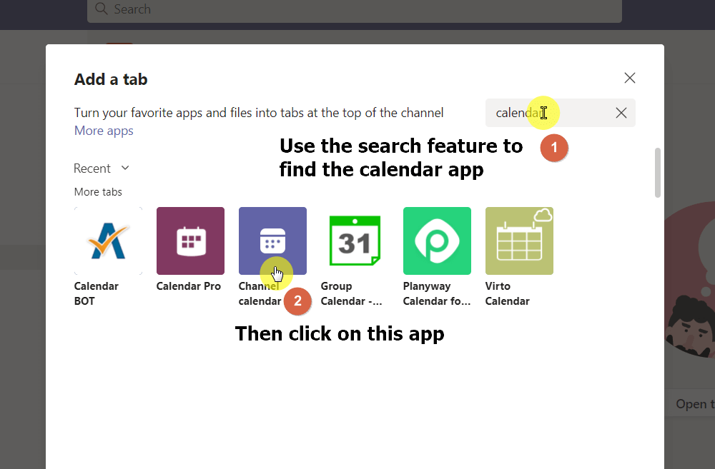Click the dialog's vertical scrollbar thumb
Viewport: 715px width, 469px height.
coord(658,173)
